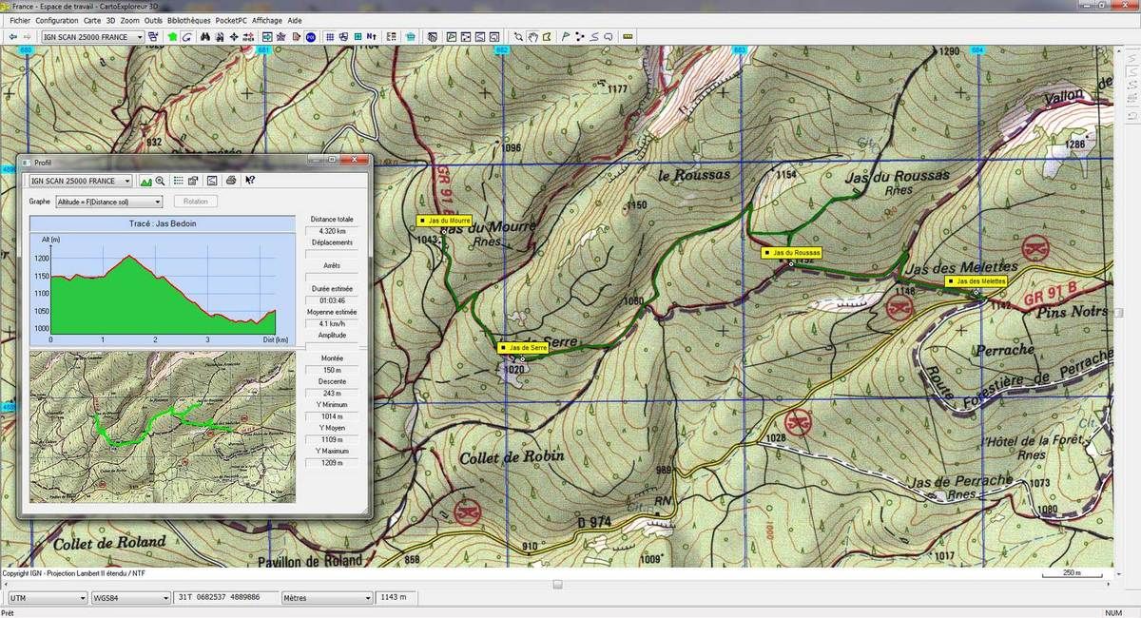Toggle the north orientation 'N↑' button
This screenshot has width=1141, height=618.
pos(372,37)
